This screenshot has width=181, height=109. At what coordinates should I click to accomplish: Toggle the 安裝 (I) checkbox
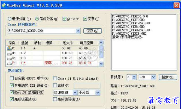point(85,19)
